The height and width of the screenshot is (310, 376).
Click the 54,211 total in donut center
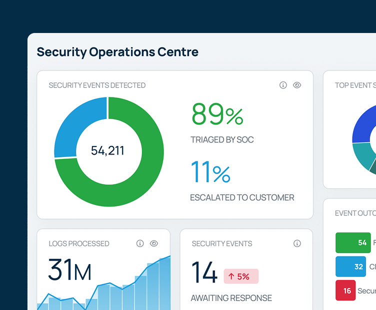pos(107,150)
